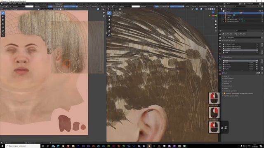Click the Windows taskbar search field
The width and height of the screenshot is (264, 148).
[23, 146]
